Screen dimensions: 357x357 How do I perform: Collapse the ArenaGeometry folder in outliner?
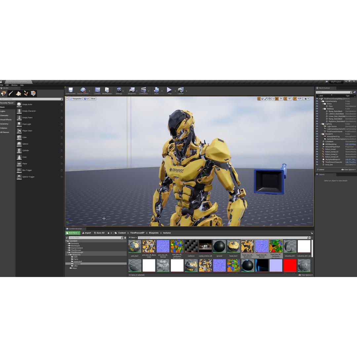322,101
